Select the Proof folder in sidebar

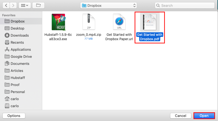coord(21,85)
